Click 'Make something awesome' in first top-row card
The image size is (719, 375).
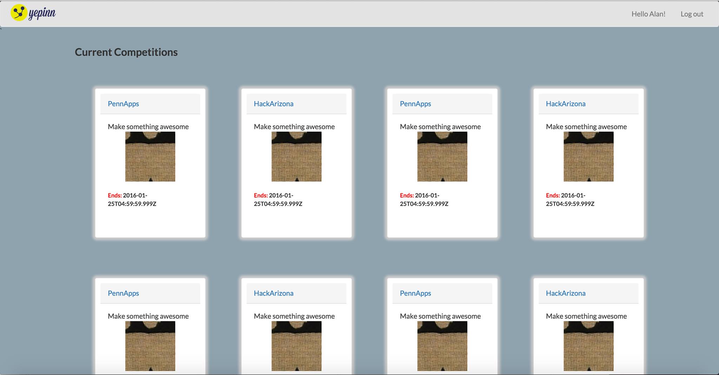tap(148, 127)
